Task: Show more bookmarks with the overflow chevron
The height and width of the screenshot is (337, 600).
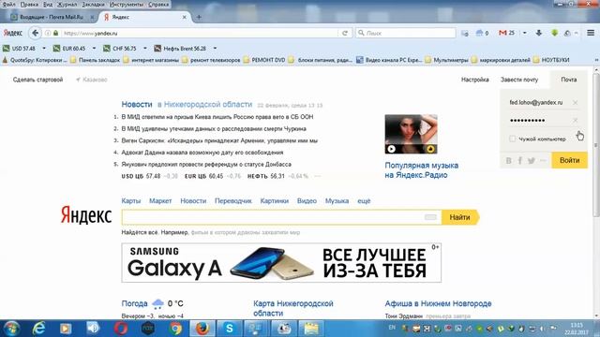Action: [596, 60]
